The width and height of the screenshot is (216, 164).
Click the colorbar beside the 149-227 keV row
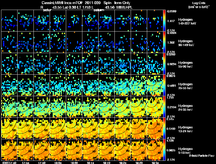point(164,21)
